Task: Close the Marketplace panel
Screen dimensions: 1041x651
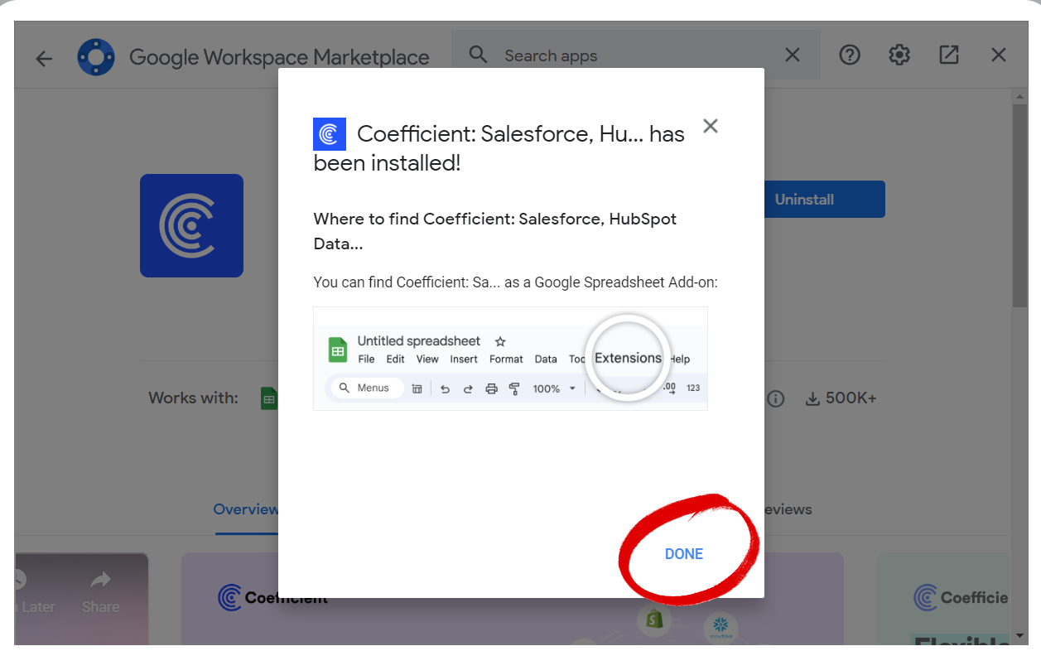Action: pos(999,55)
